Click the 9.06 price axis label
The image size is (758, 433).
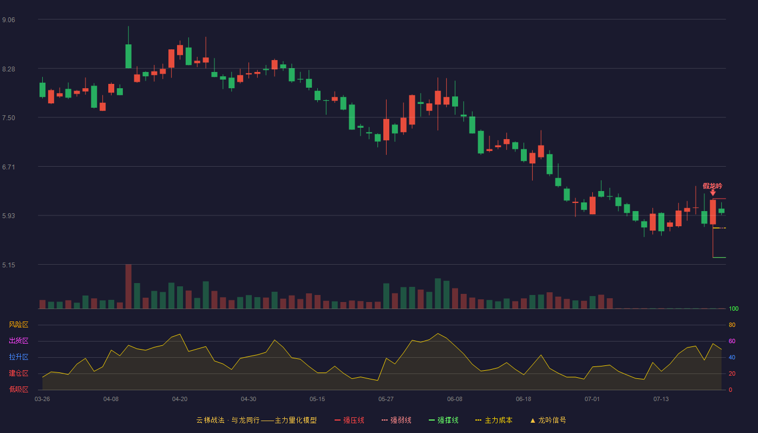click(9, 20)
